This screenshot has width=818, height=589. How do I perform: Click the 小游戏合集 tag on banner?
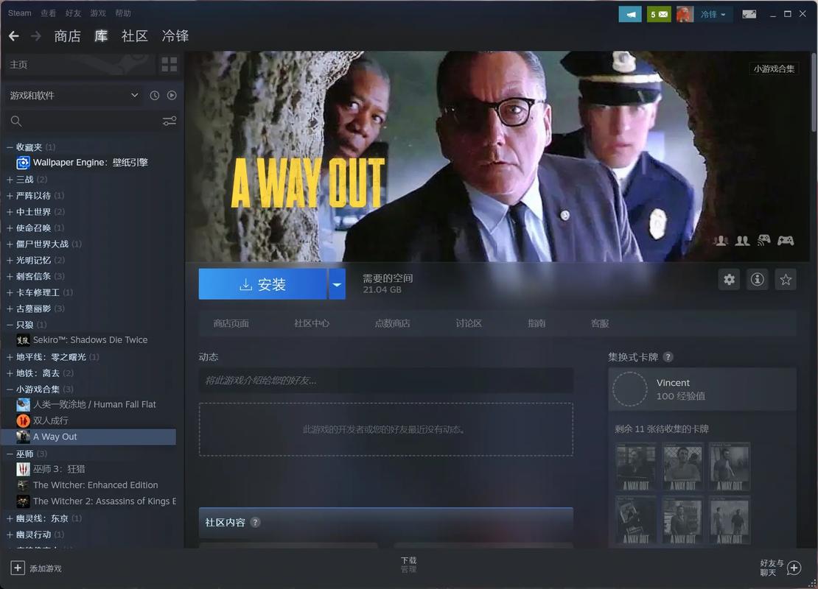coord(774,68)
